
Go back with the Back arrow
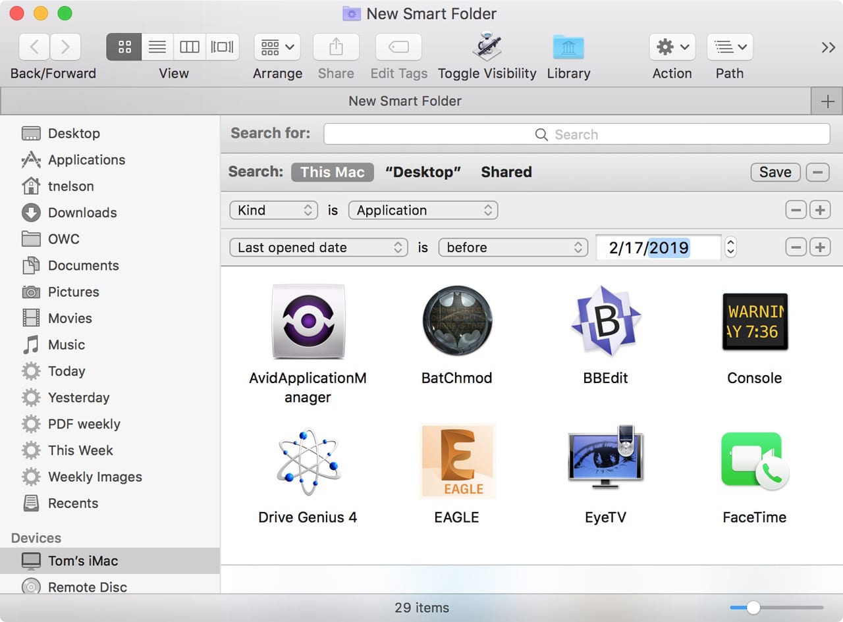click(x=35, y=47)
